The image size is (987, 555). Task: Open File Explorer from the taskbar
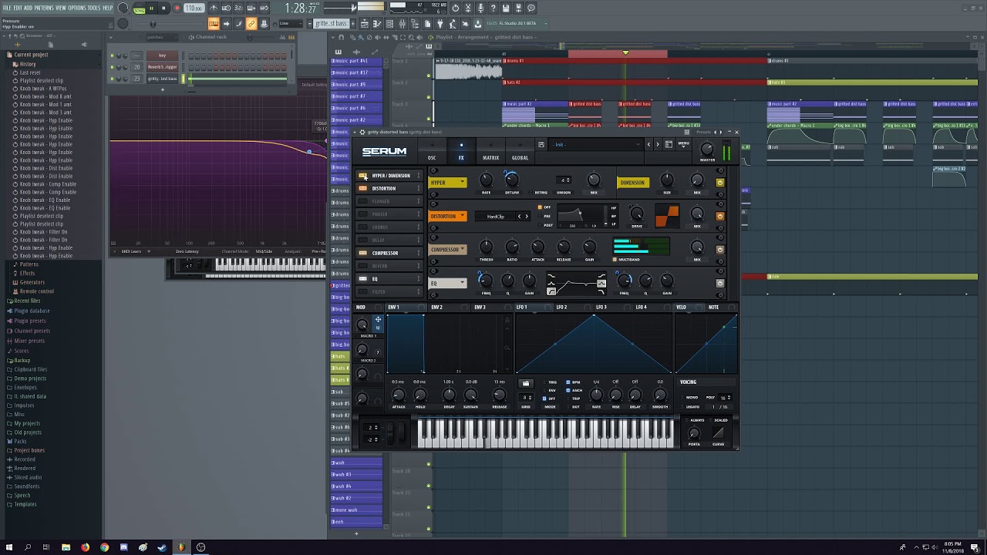66,547
